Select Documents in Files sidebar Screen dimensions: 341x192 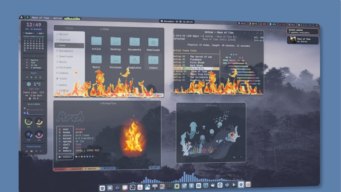click(69, 51)
